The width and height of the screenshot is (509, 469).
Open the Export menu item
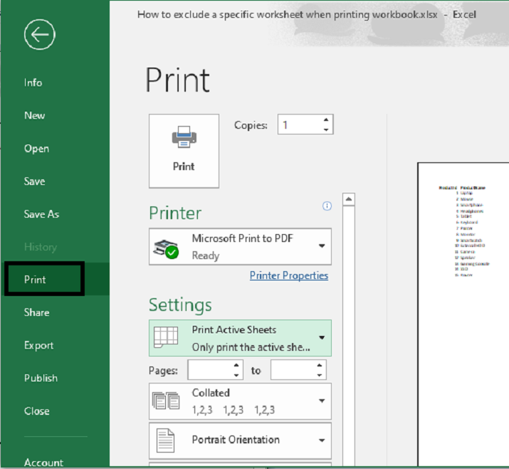[x=38, y=345]
